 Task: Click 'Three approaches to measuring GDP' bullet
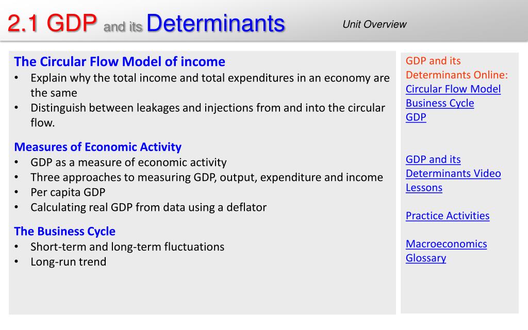207,177
